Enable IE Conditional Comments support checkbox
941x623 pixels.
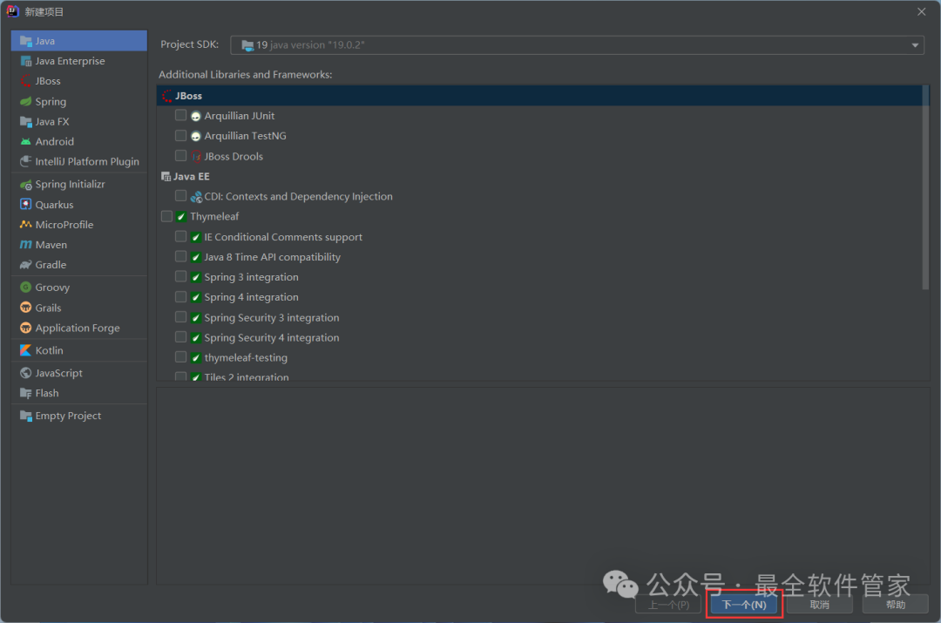pos(180,236)
